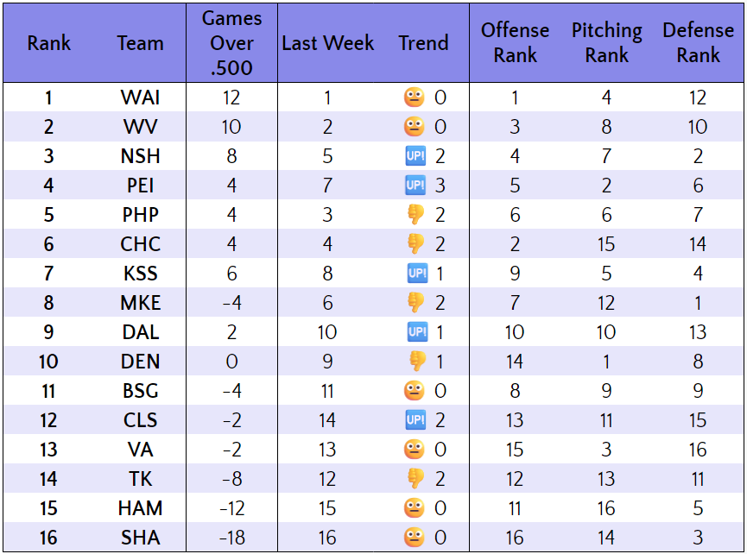Image resolution: width=747 pixels, height=554 pixels.
Task: Click the Games Over .500 column header
Action: [231, 43]
